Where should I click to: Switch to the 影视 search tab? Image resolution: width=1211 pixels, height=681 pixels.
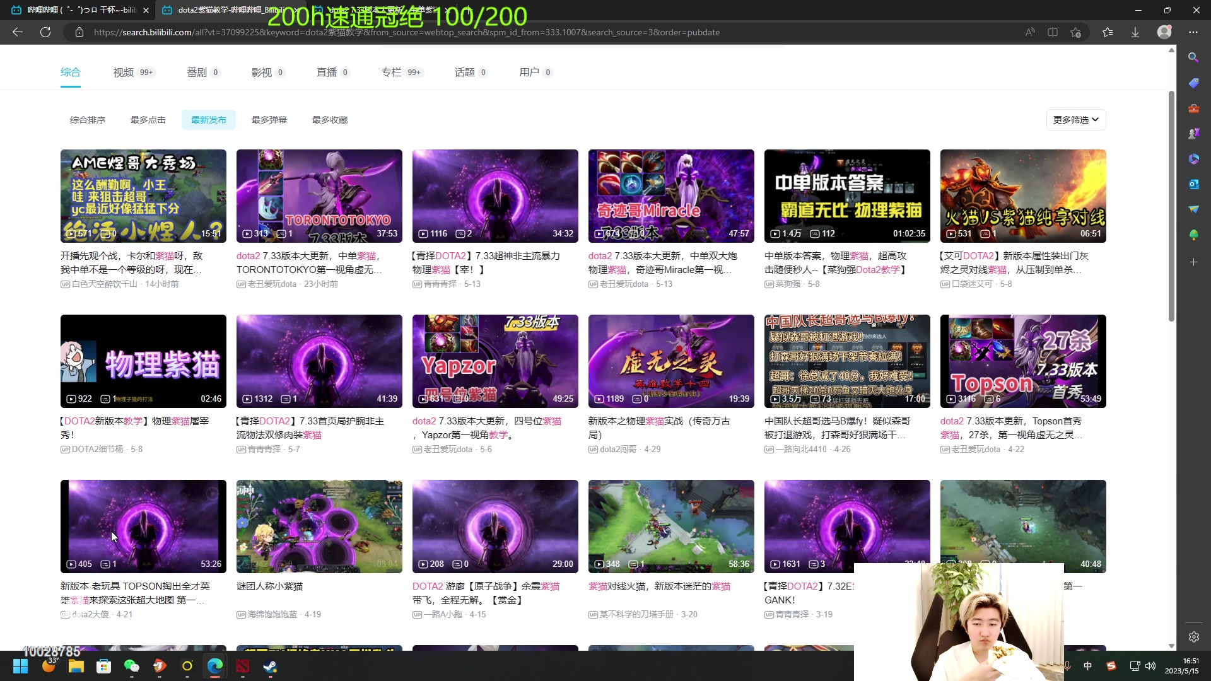(268, 73)
